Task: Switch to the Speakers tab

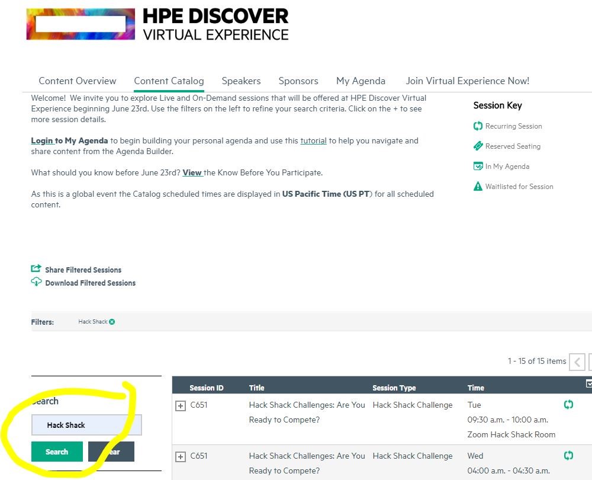Action: tap(241, 81)
